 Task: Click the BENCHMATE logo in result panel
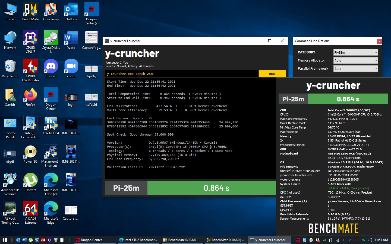coord(333,228)
